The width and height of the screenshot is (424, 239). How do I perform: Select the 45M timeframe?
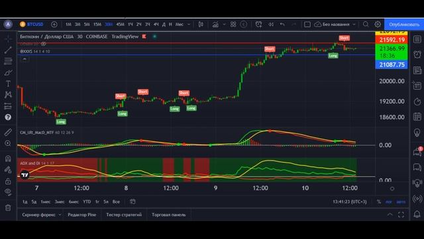(x=120, y=25)
